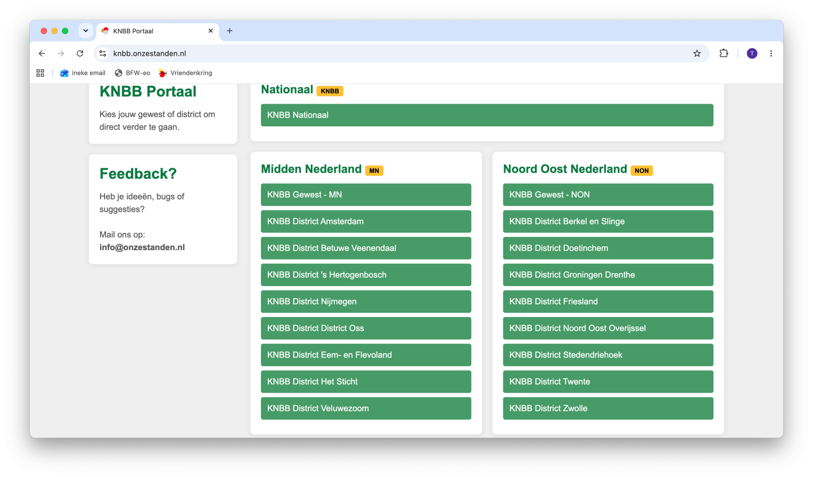Click the yellow MN badge
This screenshot has width=813, height=477.
pos(374,171)
